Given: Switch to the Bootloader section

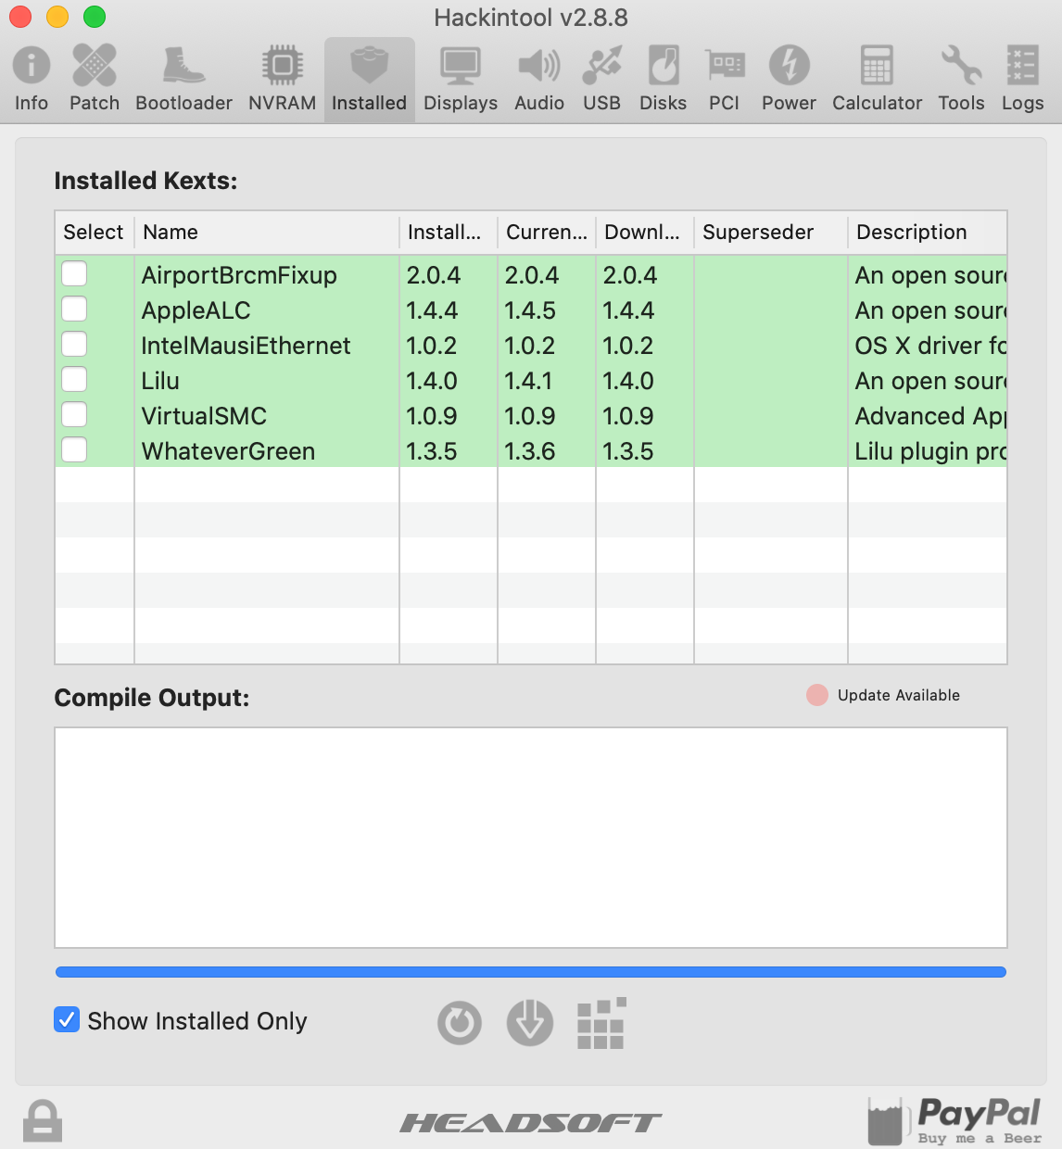Looking at the screenshot, I should point(183,79).
